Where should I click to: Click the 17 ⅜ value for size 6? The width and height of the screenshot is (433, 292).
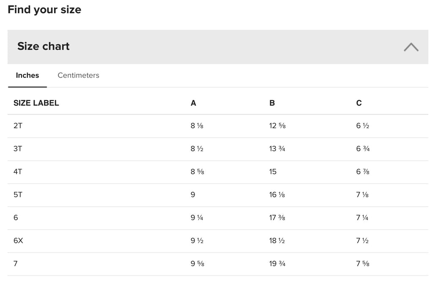[x=277, y=218]
